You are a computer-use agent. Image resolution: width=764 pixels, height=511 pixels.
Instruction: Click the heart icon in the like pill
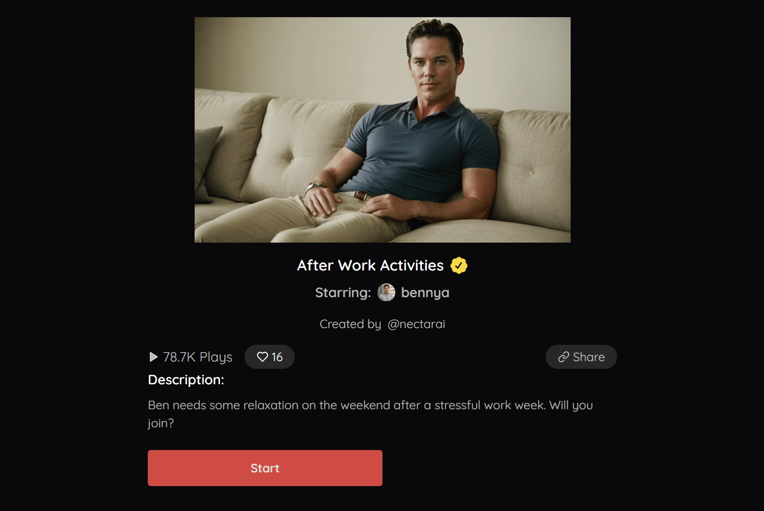pos(263,357)
